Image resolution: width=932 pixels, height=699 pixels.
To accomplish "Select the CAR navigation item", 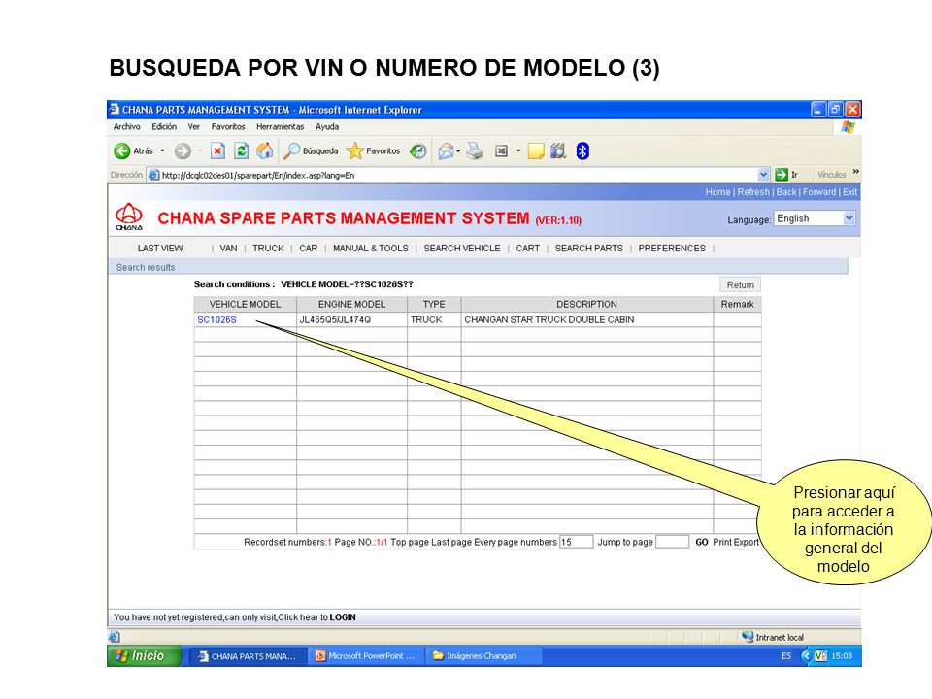I will 308,248.
